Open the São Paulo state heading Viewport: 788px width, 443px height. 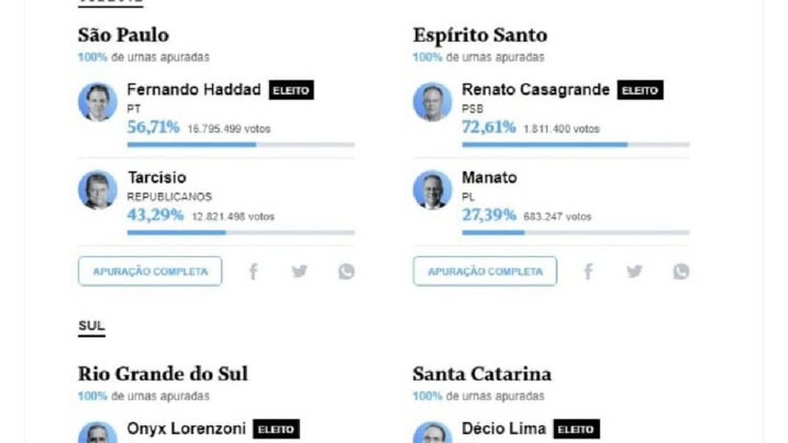coord(123,35)
